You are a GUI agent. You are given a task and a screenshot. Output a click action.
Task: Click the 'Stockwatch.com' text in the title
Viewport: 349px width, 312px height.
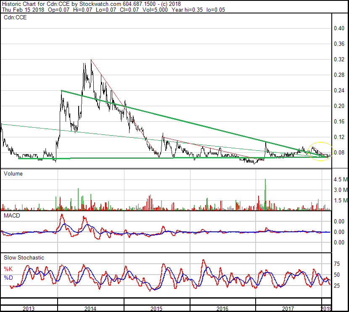click(x=100, y=4)
